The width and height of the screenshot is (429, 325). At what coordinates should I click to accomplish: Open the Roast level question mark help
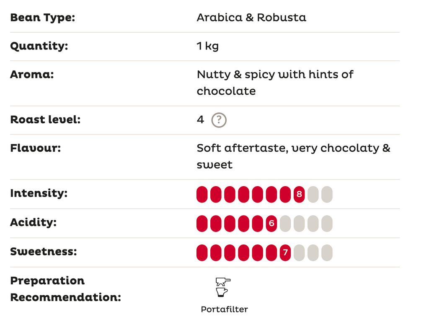point(219,120)
